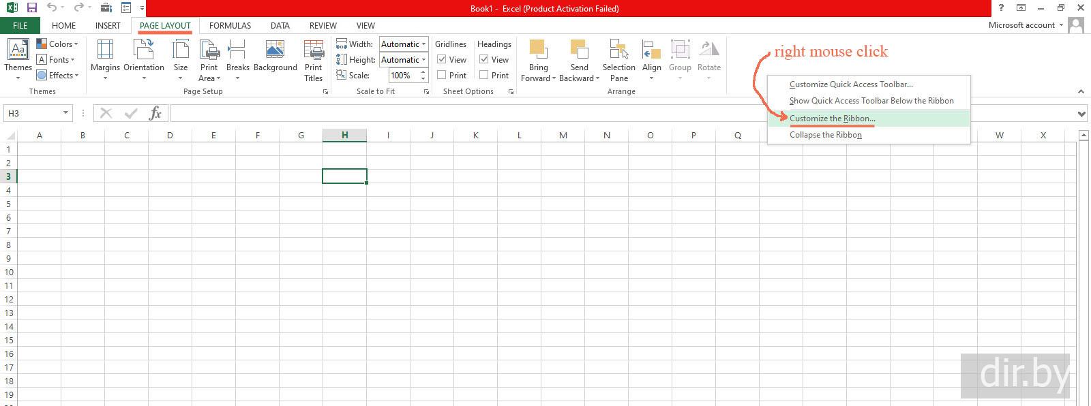This screenshot has width=1091, height=406.
Task: Open the Margins options
Action: point(105,50)
